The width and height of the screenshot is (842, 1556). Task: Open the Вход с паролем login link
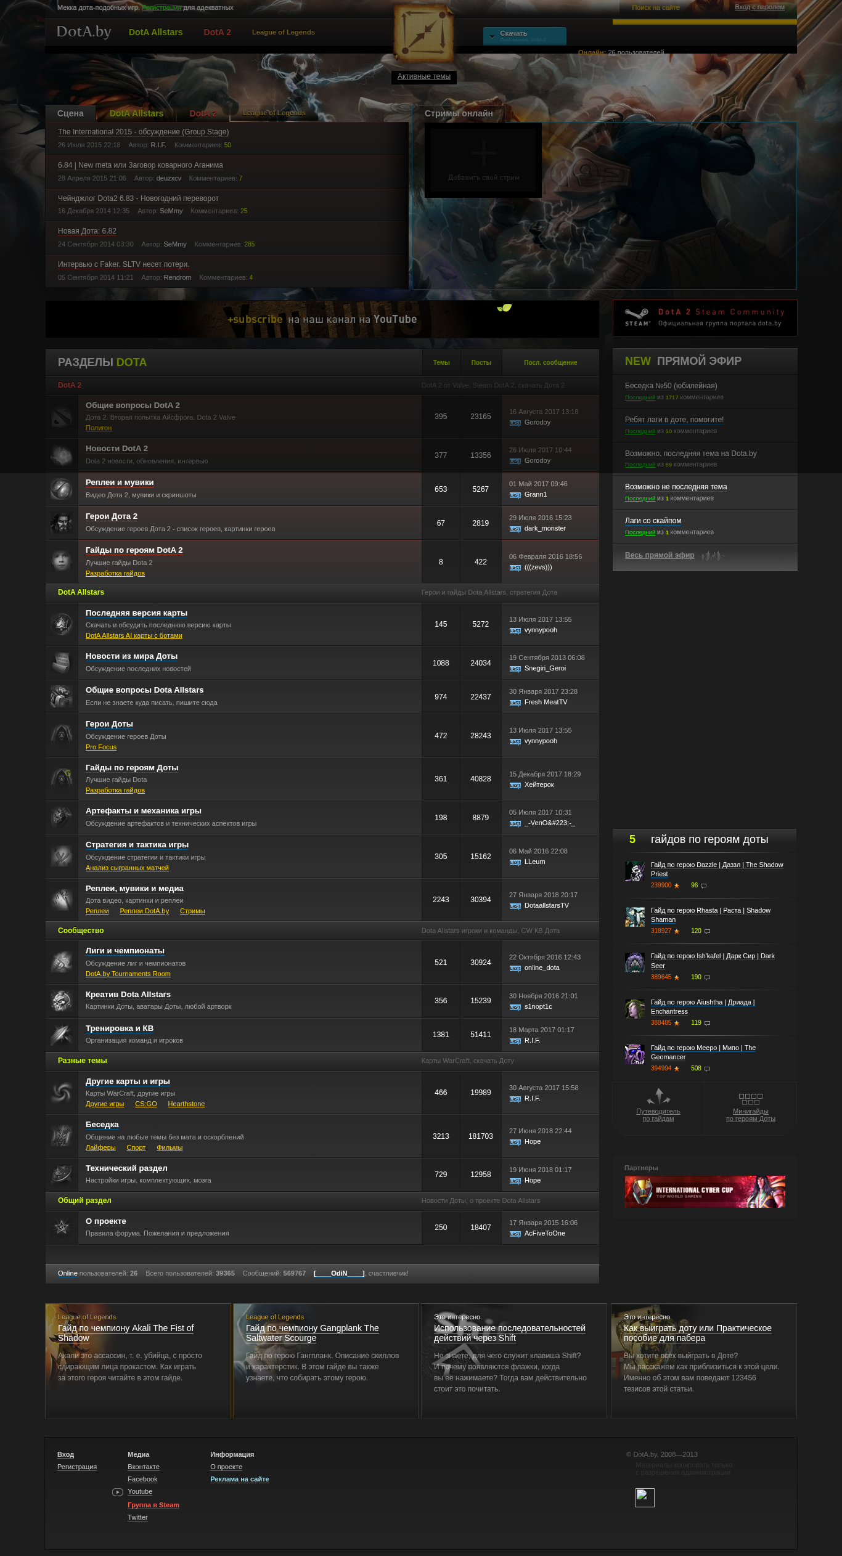coord(759,7)
